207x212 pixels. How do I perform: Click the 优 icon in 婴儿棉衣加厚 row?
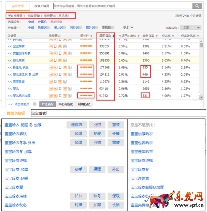55,96
